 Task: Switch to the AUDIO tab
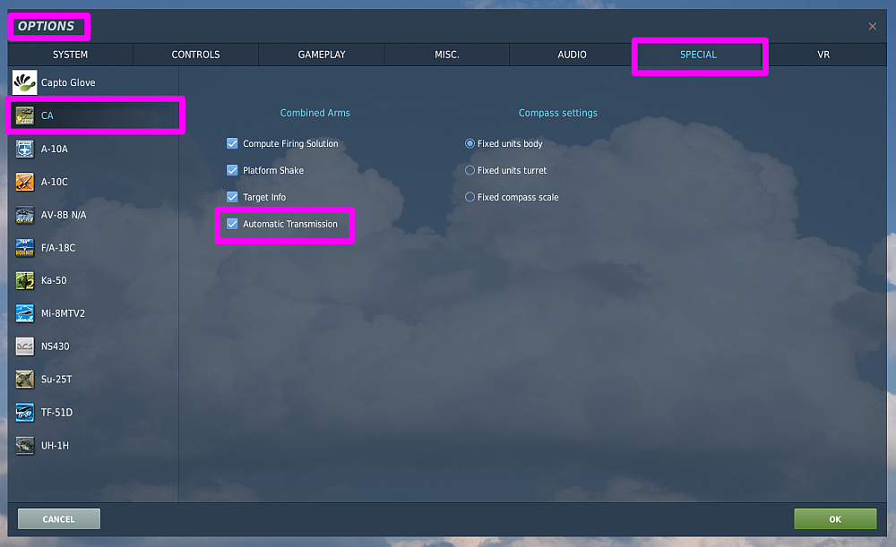click(x=572, y=55)
